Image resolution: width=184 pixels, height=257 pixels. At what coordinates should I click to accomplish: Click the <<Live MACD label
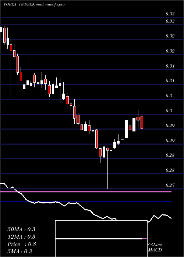[155, 247]
